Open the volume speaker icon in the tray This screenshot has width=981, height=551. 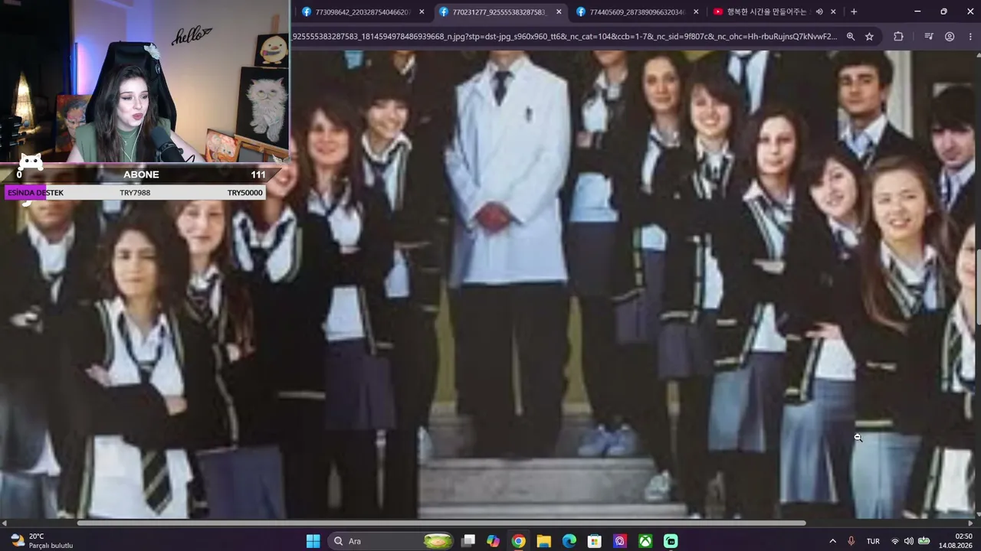[909, 541]
